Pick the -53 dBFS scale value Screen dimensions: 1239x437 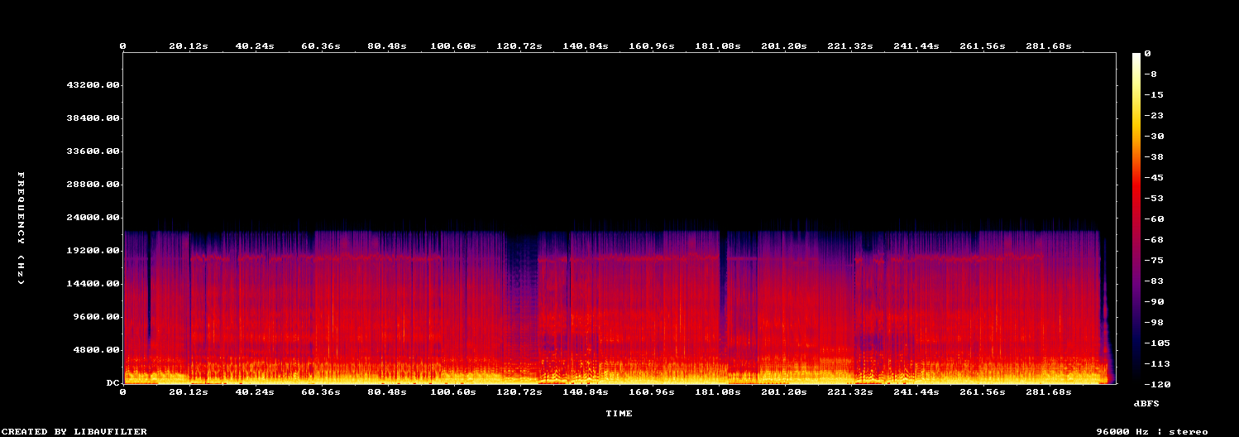click(x=1155, y=199)
